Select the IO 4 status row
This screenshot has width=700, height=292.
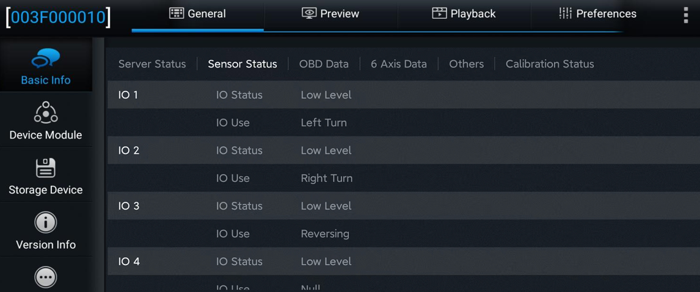pos(404,262)
